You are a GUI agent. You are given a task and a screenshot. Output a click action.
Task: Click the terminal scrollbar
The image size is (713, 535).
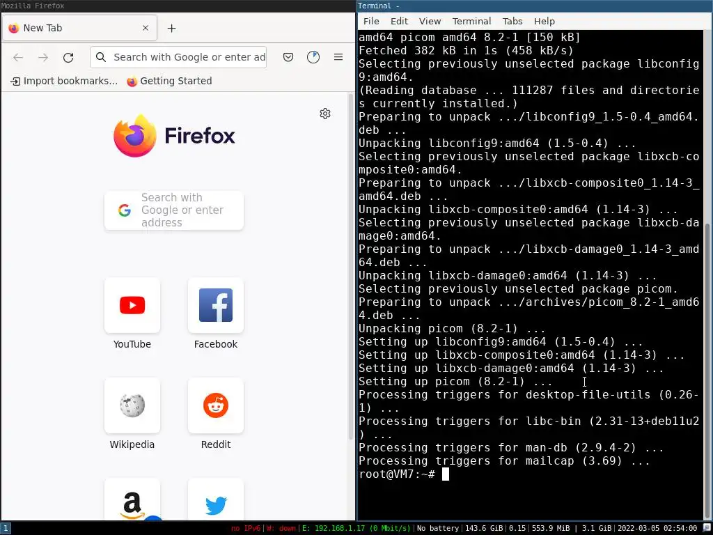[x=707, y=372]
